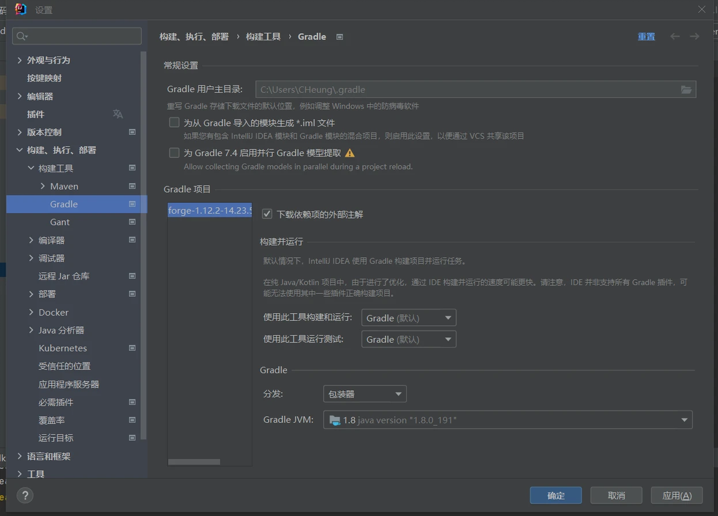
Task: Click the settings tree vertical scrollbar
Action: [144, 246]
